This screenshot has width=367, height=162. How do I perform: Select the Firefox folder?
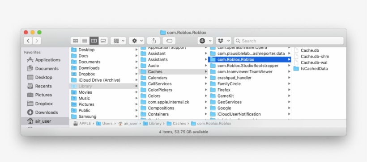point(249,90)
